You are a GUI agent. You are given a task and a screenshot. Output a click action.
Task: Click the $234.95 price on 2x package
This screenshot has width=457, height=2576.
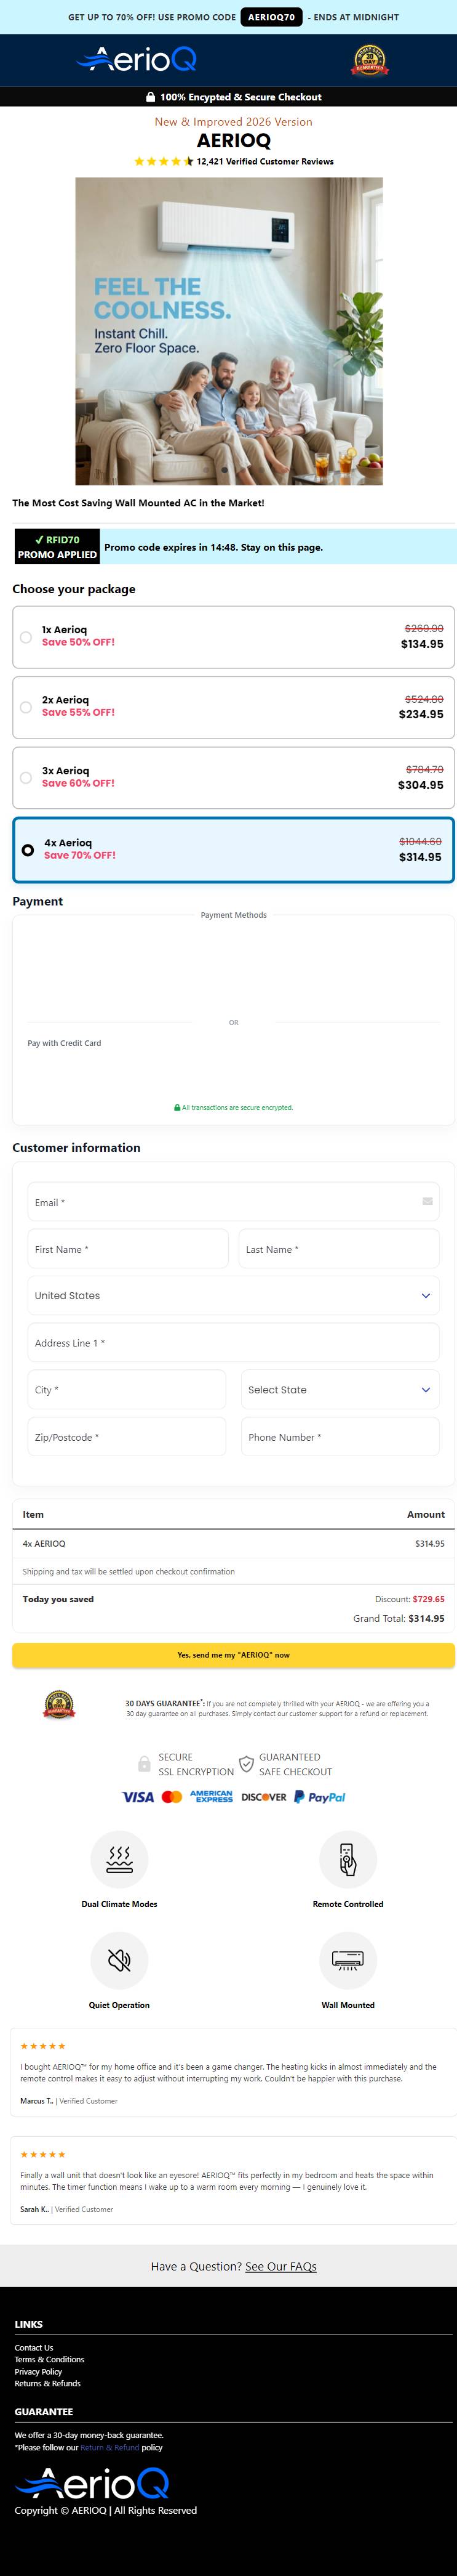[x=421, y=714]
